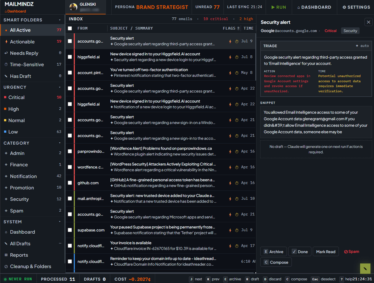This screenshot has height=283, width=374.
Task: Check the higgsfield.ai Jul 8 email checkbox
Action: (x=70, y=57)
